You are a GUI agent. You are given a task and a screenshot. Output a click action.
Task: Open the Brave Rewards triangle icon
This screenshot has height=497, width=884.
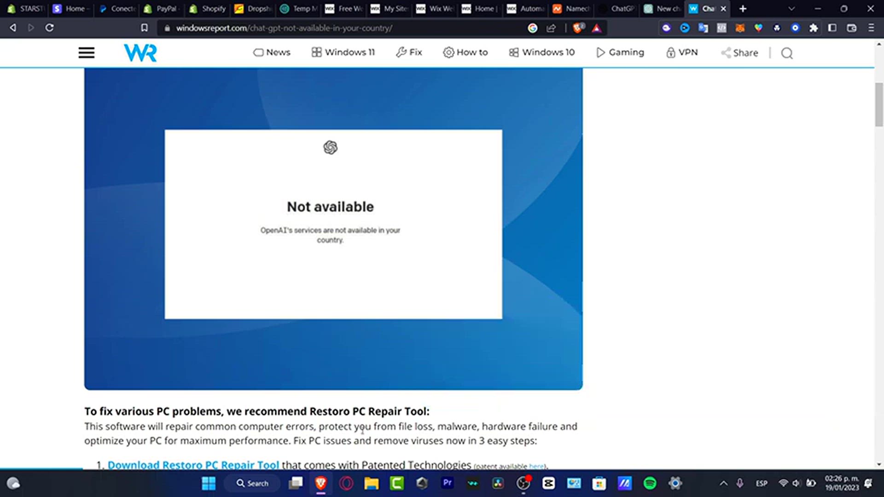coord(597,28)
